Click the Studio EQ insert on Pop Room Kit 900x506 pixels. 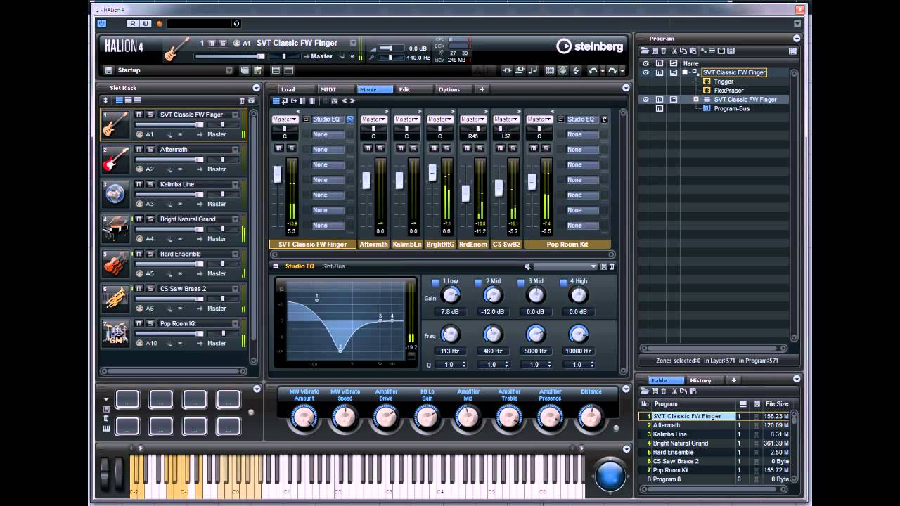click(x=581, y=119)
